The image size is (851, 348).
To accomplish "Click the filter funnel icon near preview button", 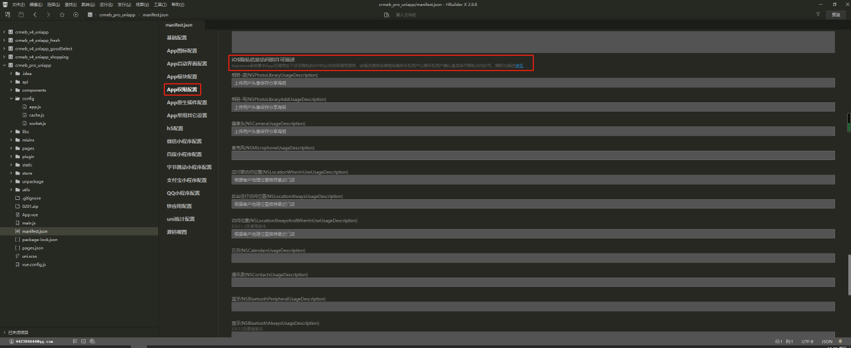I will (x=818, y=14).
